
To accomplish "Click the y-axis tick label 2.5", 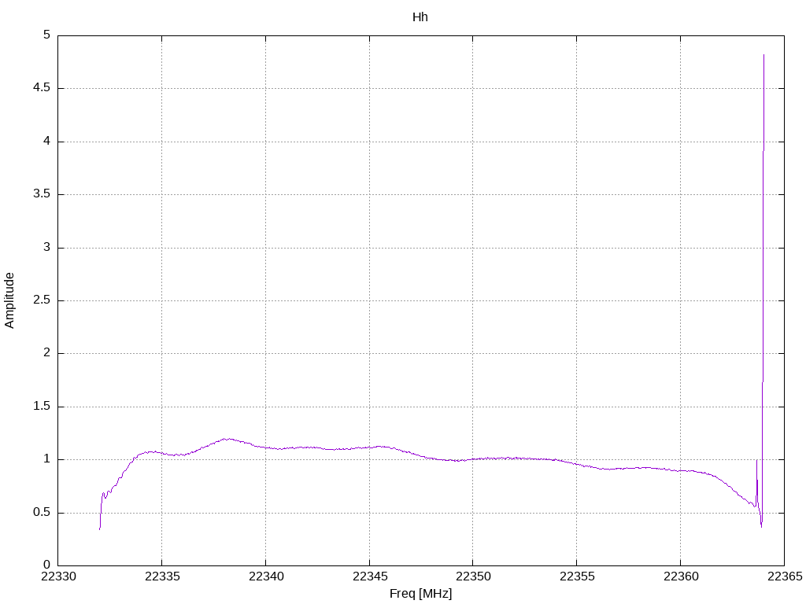I will [x=42, y=300].
